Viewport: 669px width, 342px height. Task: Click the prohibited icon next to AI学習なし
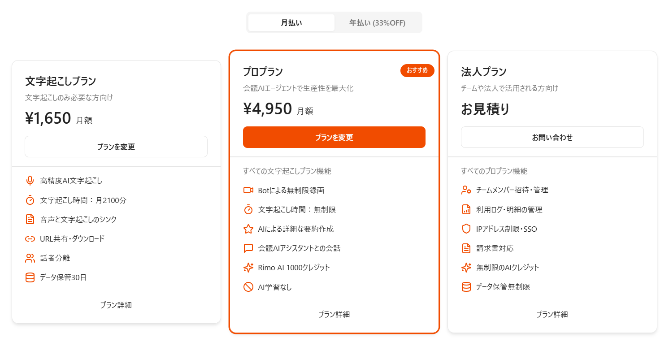point(248,287)
